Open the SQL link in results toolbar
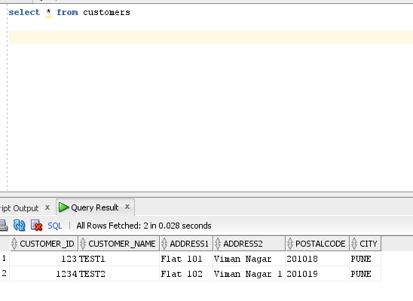The height and width of the screenshot is (301, 413). pos(55,226)
